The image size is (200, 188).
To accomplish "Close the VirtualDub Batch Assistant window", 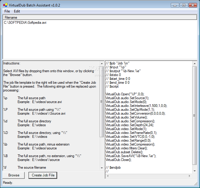I will point(193,5).
